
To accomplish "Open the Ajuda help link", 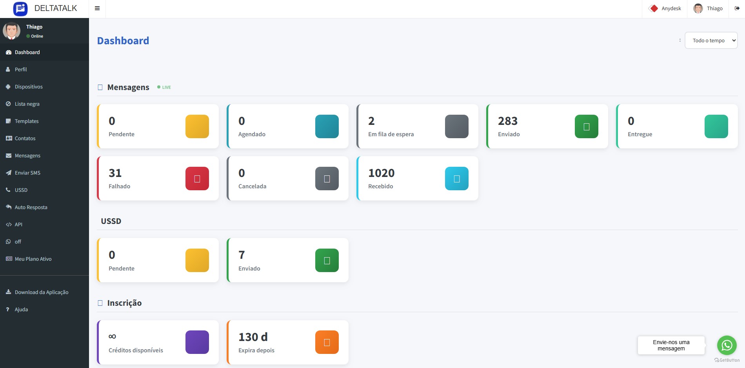I will 21,309.
